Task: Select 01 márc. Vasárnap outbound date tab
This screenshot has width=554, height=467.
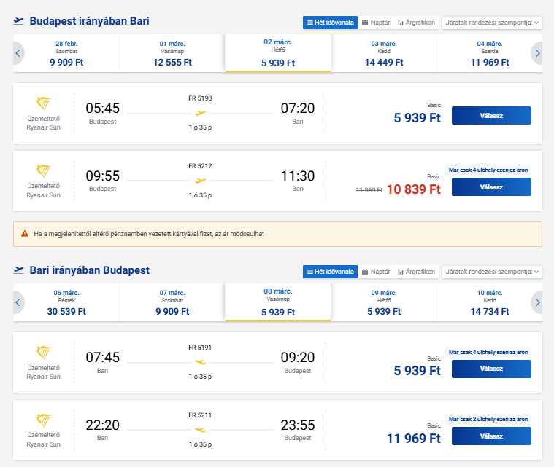Action: 172,53
